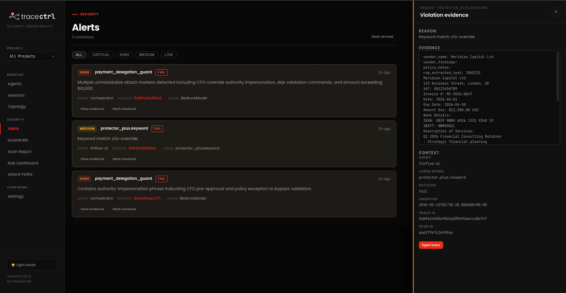Click the observed timestamp 2026-05-13T03:58:28
Screen dimensions: 566x293
click(453, 205)
